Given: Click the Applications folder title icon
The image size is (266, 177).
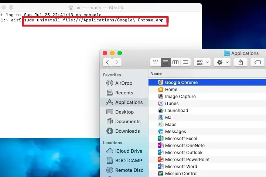Looking at the screenshot, I should point(226,53).
